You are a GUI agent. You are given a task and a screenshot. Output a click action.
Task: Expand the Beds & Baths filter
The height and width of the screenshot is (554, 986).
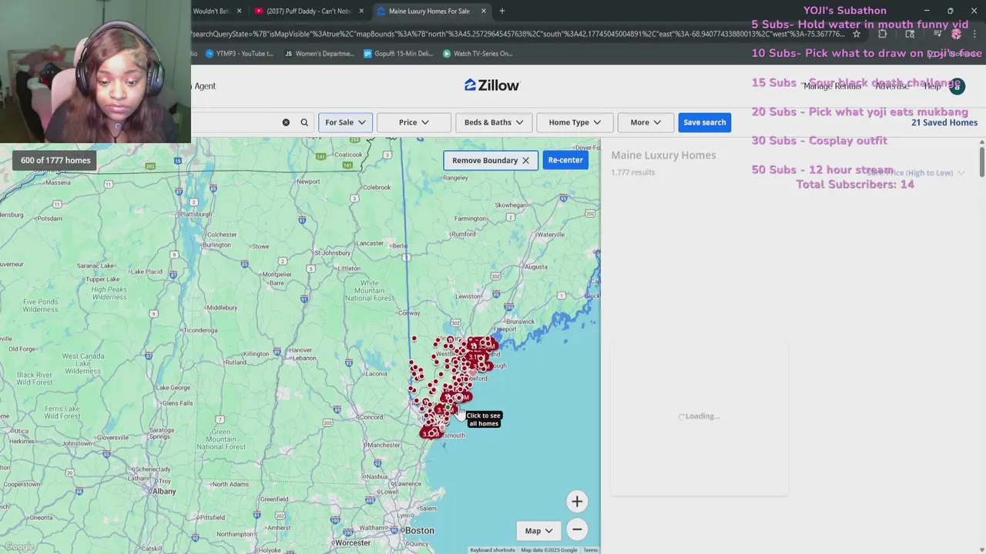tap(494, 122)
